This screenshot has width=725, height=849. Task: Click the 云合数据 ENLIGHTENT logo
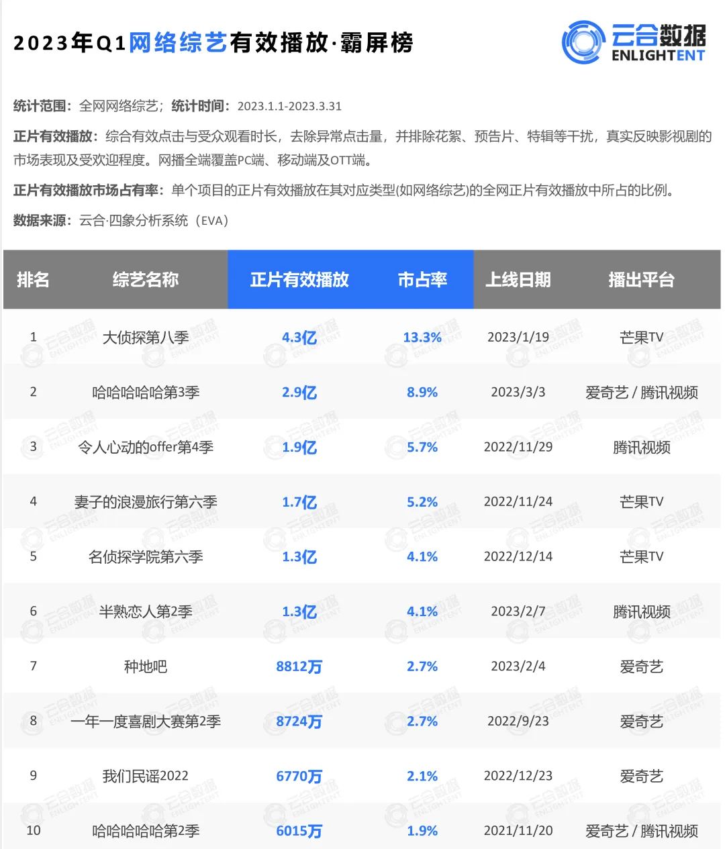click(634, 42)
